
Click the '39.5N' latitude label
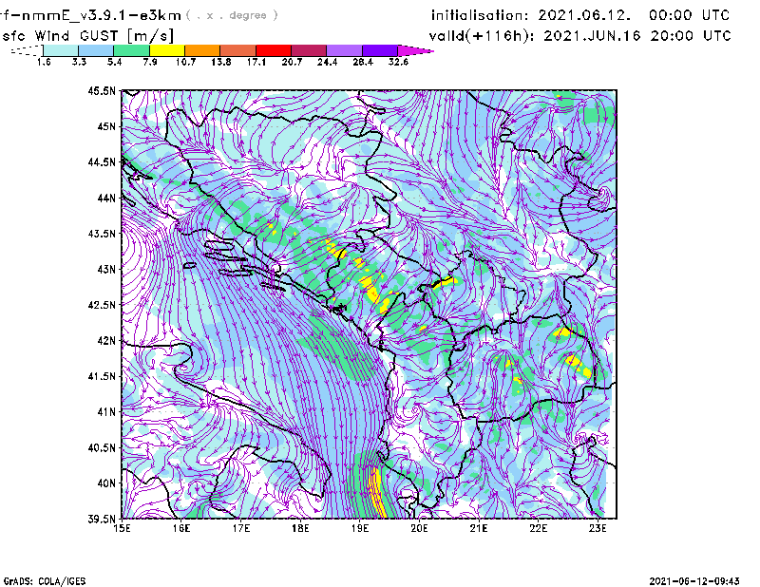tap(102, 520)
